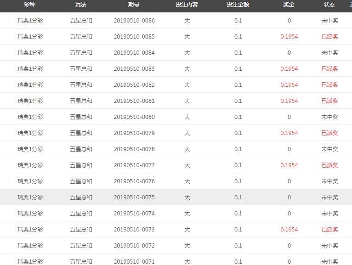Click bet content 大 in row 20190510-0074
352x265 pixels.
[x=187, y=214]
